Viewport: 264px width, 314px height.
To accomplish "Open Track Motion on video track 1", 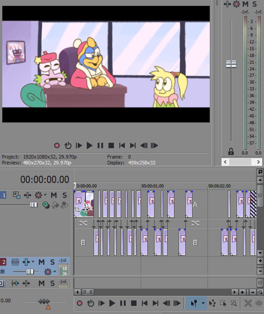I will (x=17, y=195).
